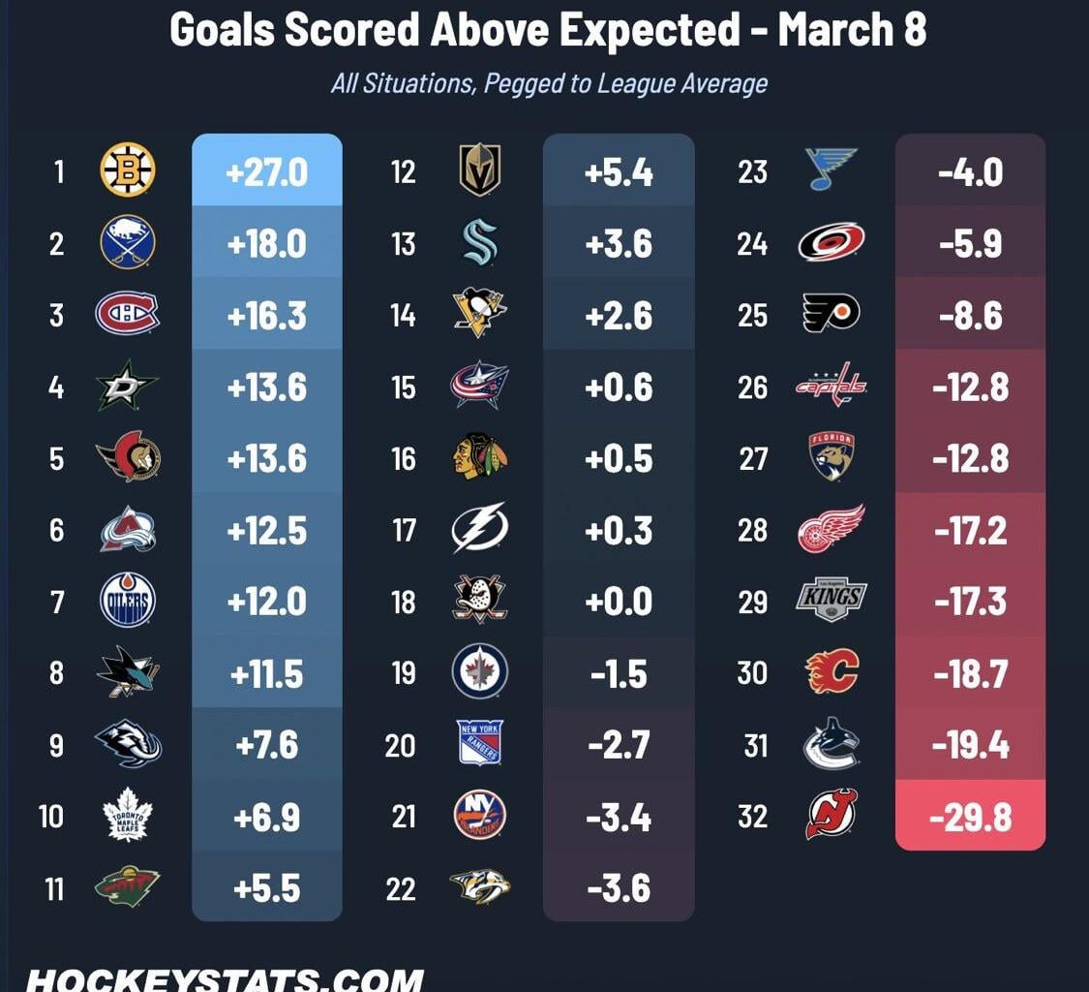
Task: Select the Detroit Red Wings logo
Action: point(831,529)
